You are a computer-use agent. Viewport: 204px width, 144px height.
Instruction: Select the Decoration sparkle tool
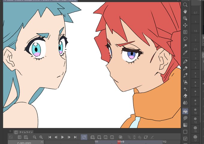[185, 89]
